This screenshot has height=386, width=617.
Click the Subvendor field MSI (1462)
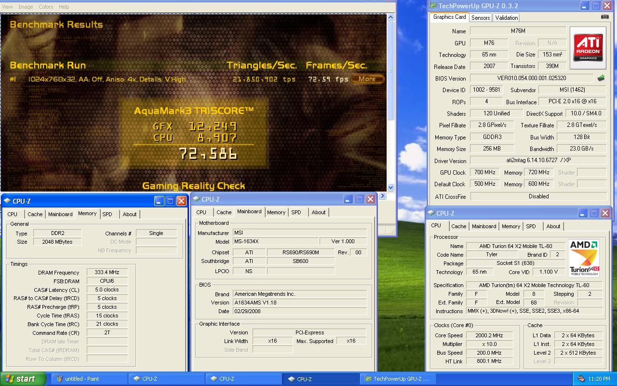pos(572,90)
